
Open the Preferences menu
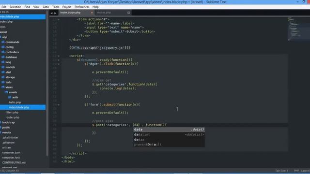tap(82, 7)
